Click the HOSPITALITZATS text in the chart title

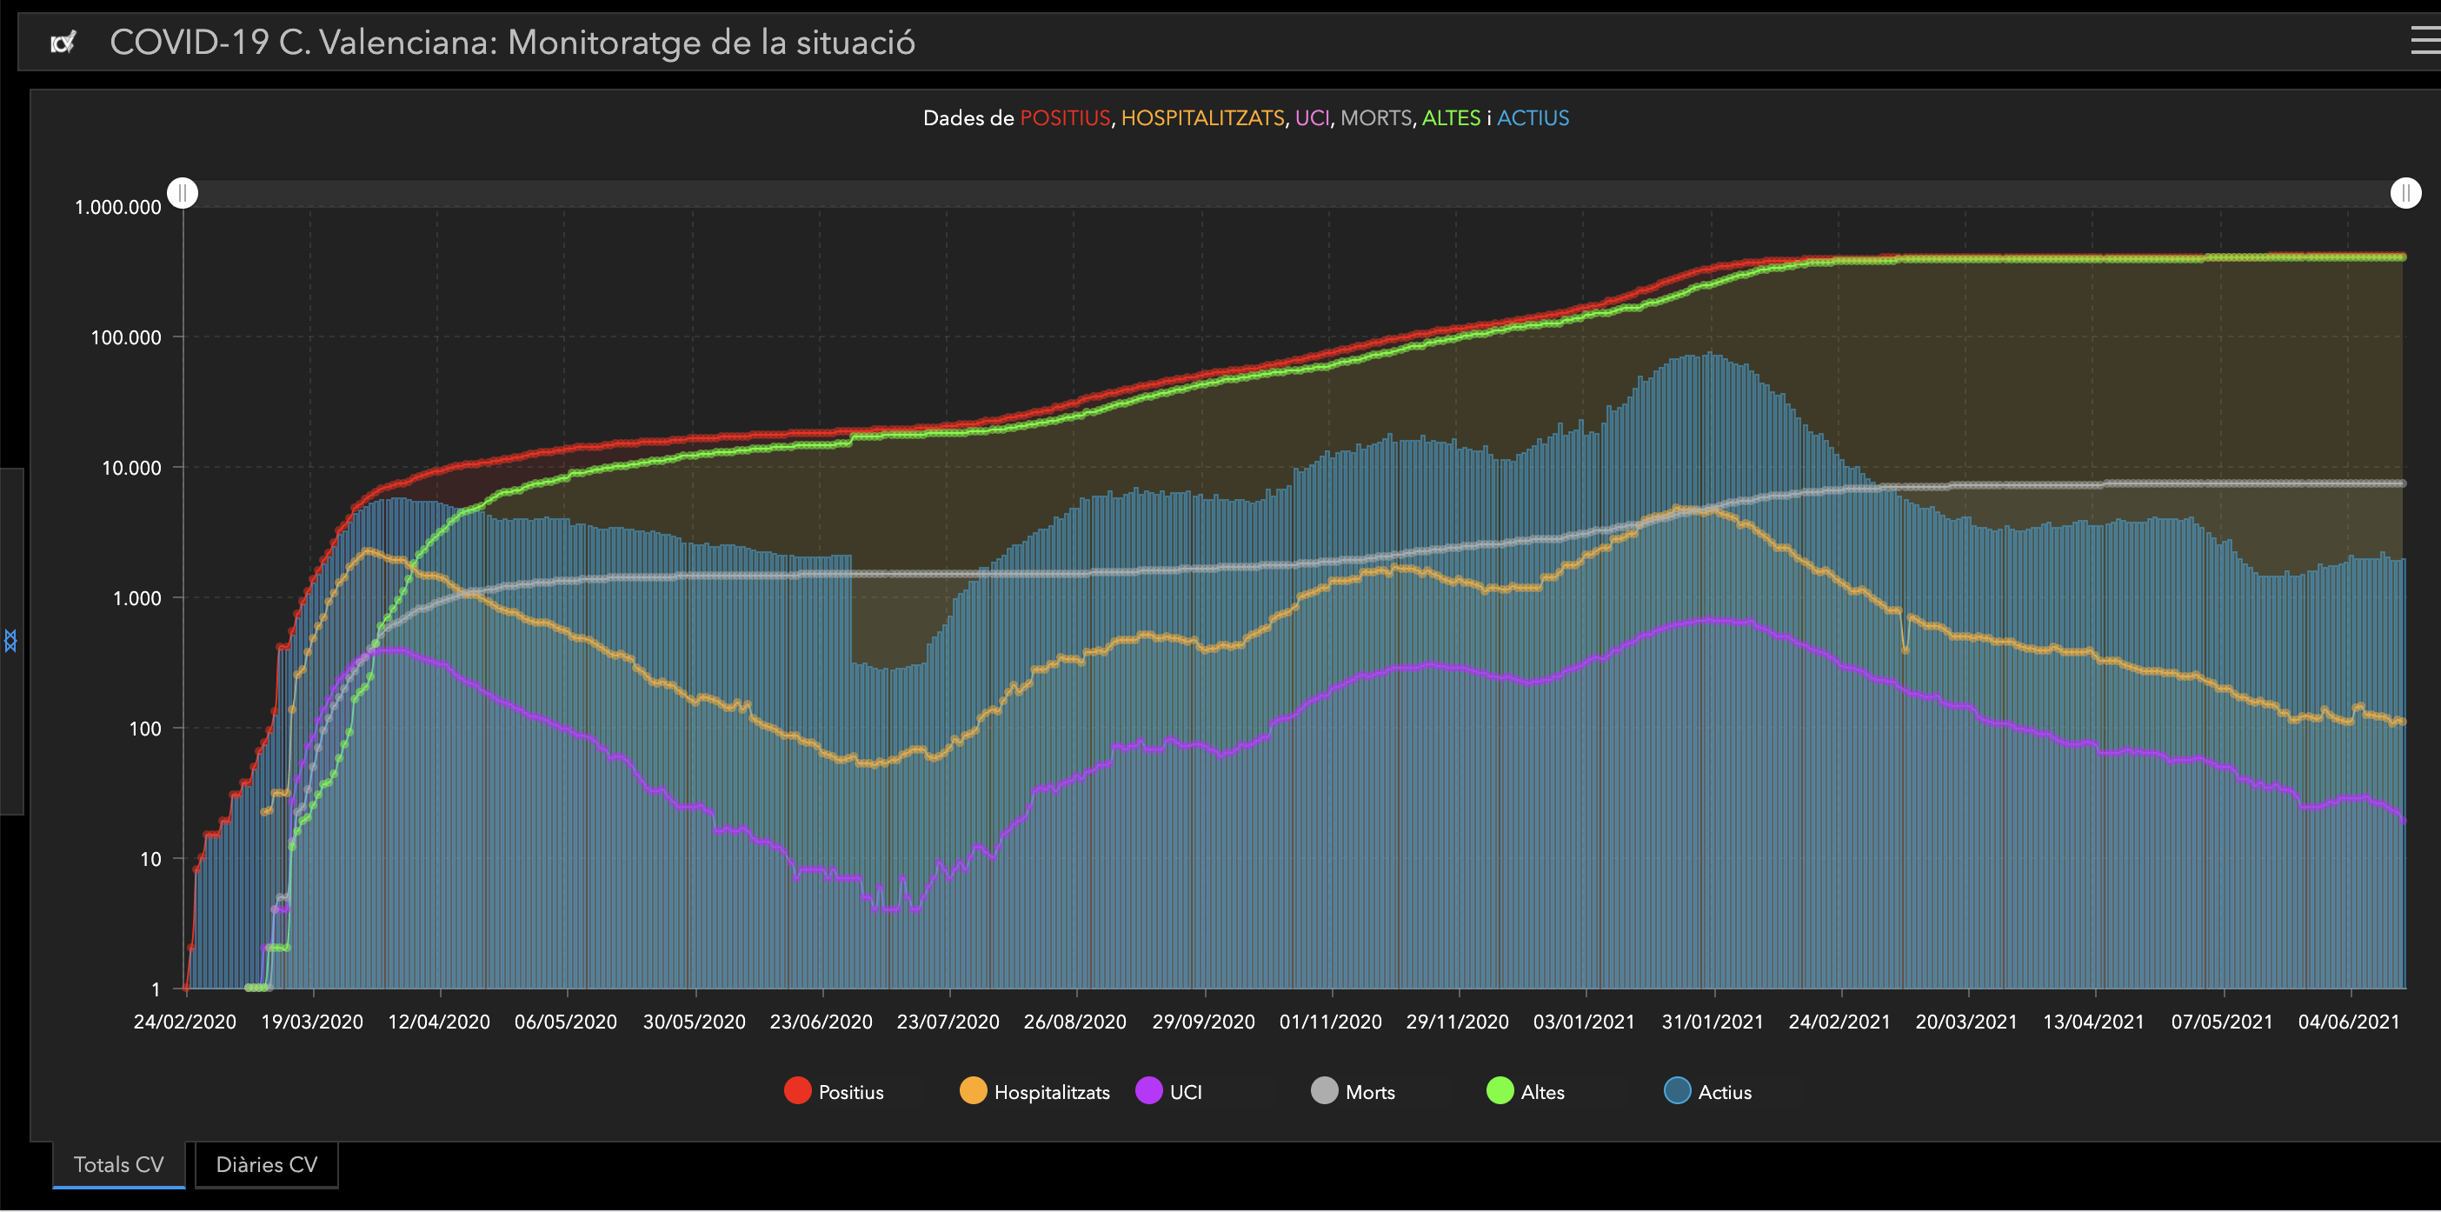coord(1202,118)
